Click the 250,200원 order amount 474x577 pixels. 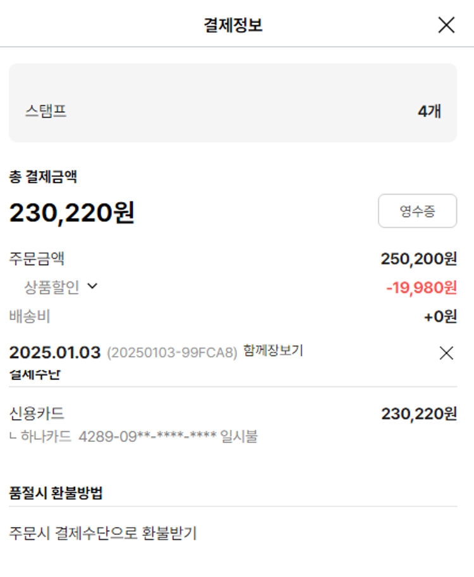[418, 258]
